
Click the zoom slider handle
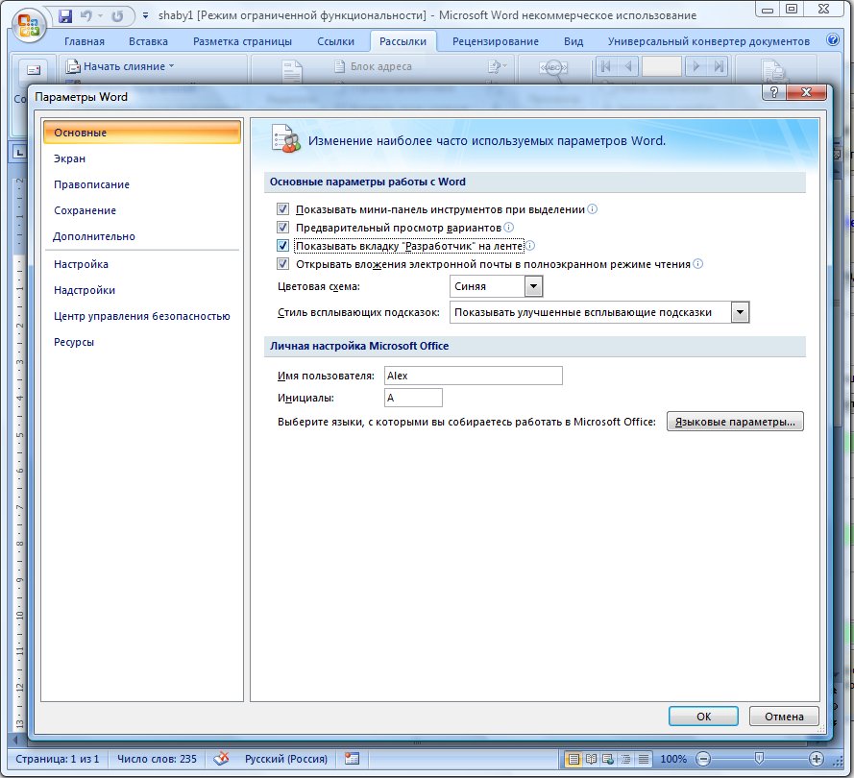[759, 758]
